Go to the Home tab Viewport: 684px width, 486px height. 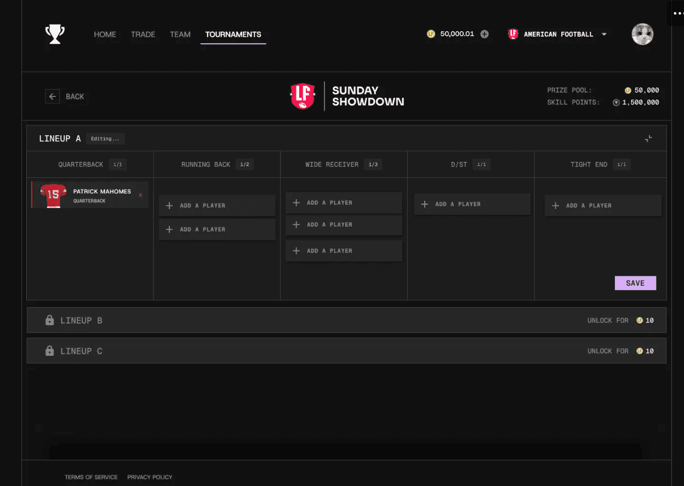pyautogui.click(x=105, y=34)
